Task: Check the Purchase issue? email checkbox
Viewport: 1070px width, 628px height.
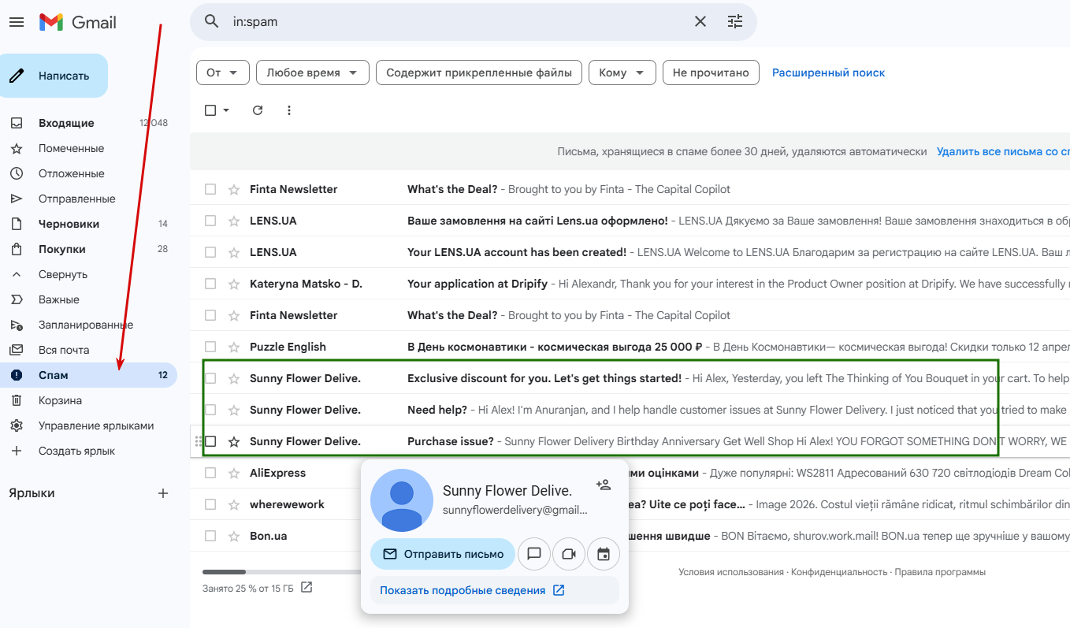Action: (210, 441)
